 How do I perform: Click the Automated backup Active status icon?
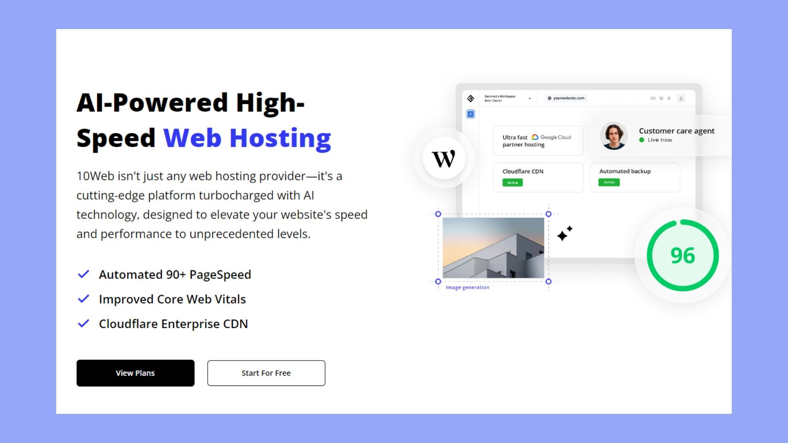pos(609,182)
